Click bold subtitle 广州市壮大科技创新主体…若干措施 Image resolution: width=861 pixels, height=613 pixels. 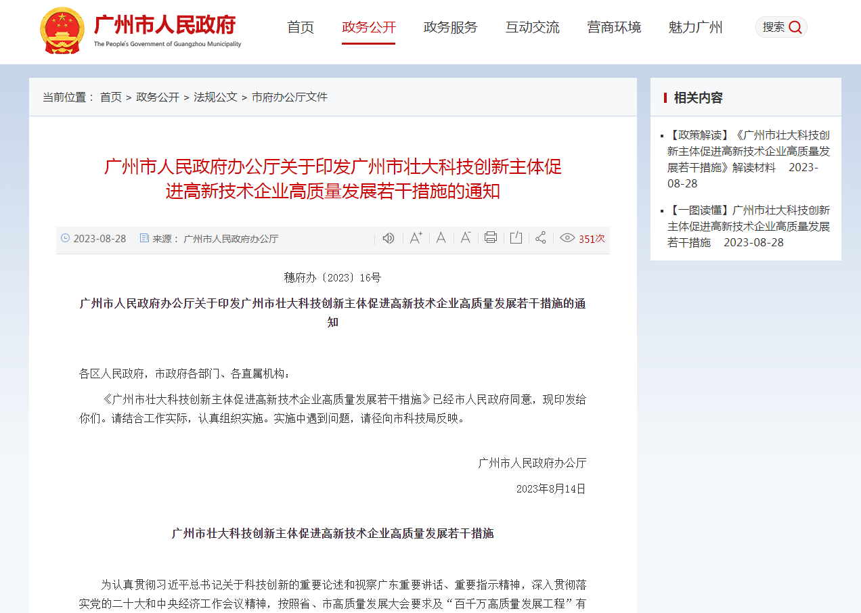[x=333, y=533]
